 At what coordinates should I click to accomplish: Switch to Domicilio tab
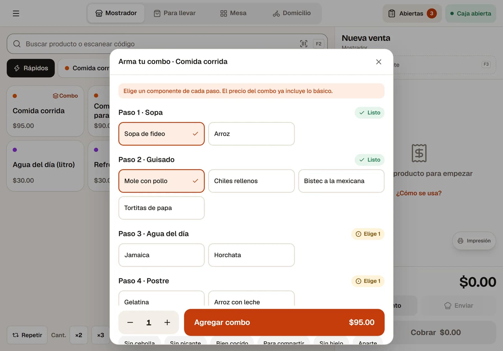tap(292, 13)
